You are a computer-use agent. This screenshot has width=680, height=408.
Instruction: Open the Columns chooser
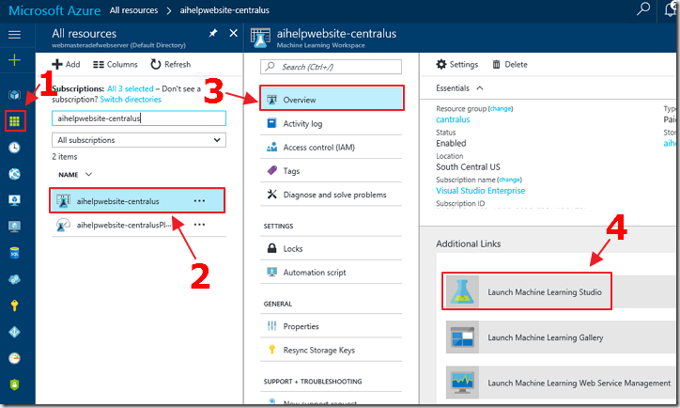click(116, 64)
